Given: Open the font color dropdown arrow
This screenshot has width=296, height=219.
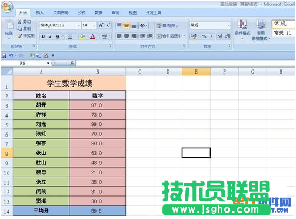Looking at the screenshot, I should coord(98,36).
